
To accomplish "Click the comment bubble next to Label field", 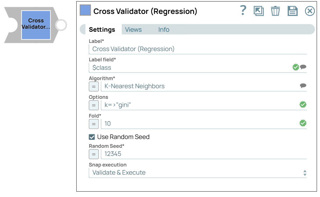I will [303, 67].
